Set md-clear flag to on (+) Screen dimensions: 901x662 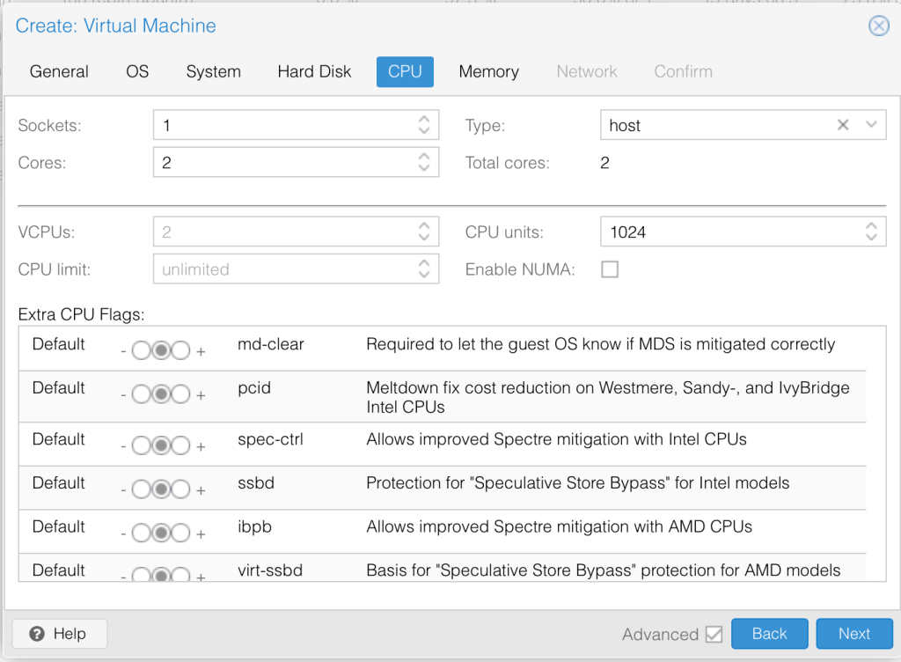pos(180,351)
